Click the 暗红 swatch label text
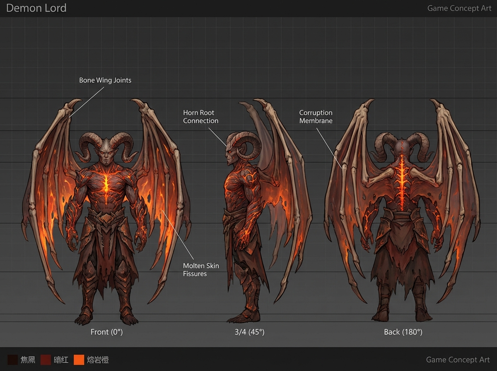Image resolution: width=497 pixels, height=371 pixels. click(61, 360)
